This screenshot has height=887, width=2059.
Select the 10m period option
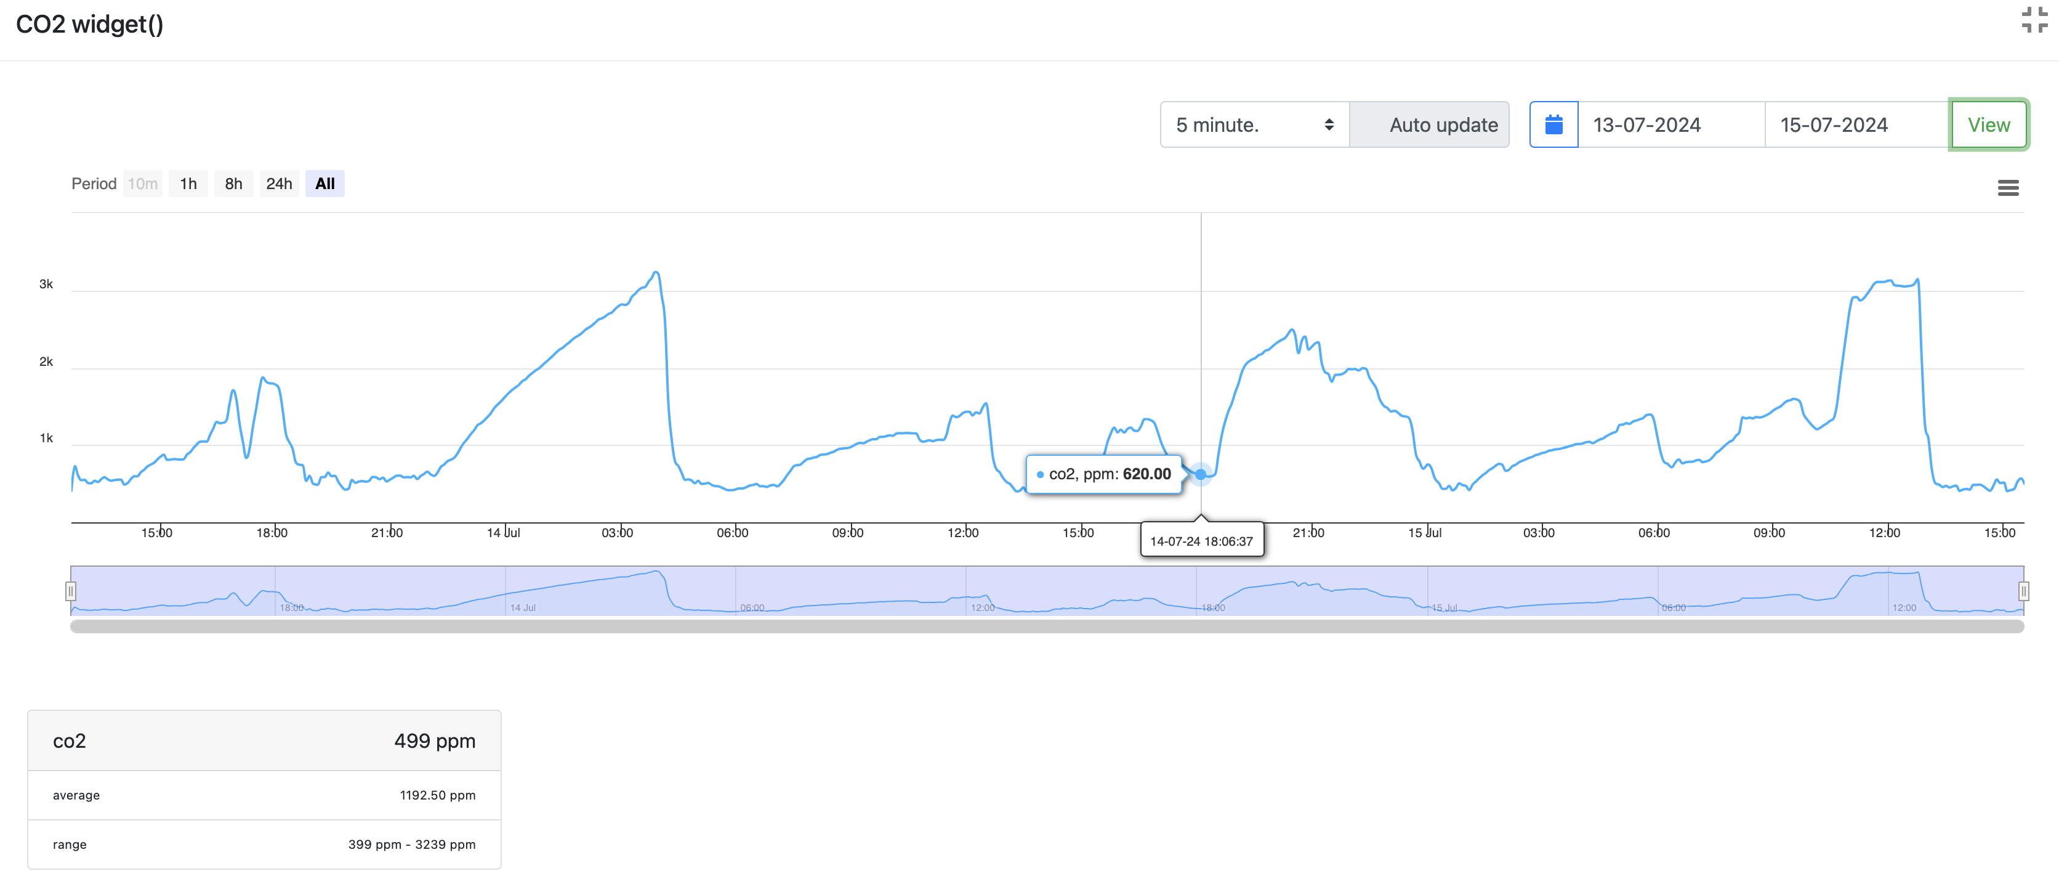(143, 184)
